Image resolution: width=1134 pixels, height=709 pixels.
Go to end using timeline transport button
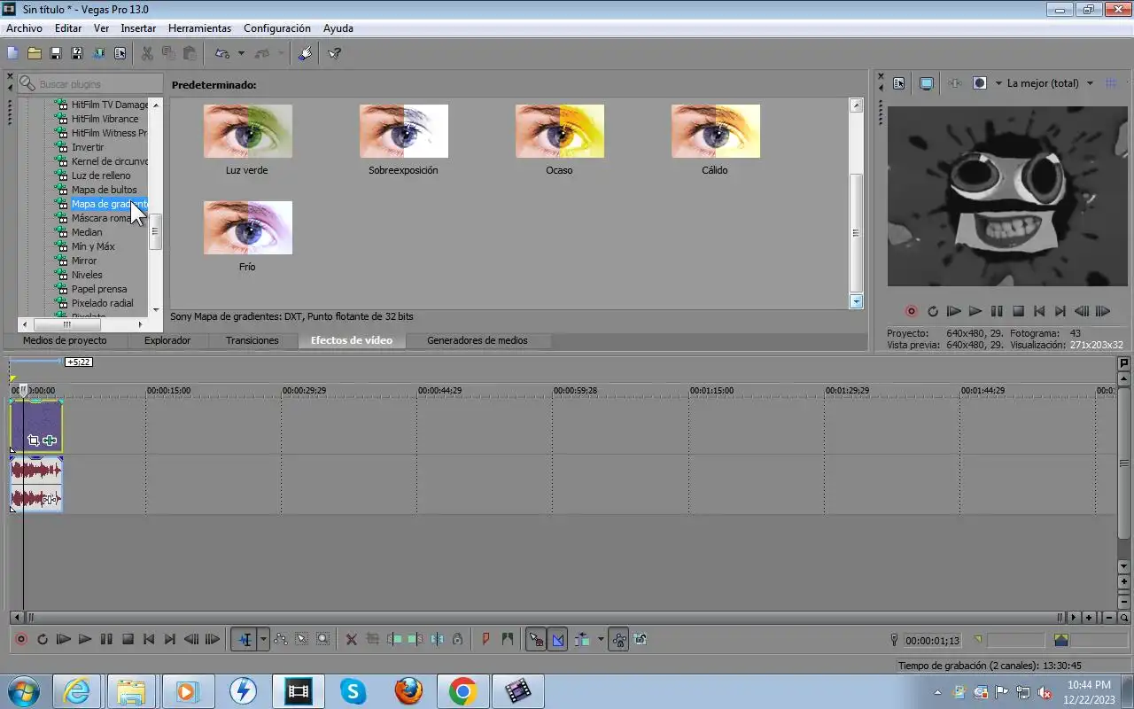169,639
